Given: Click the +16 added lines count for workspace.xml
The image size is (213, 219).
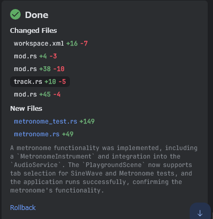Looking at the screenshot, I should 72,43.
